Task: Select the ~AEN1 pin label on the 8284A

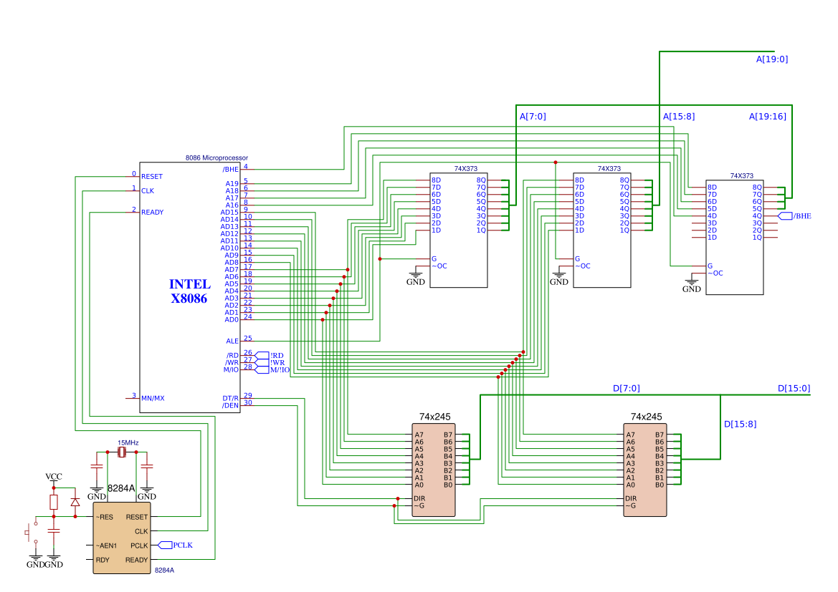Action: pos(106,545)
